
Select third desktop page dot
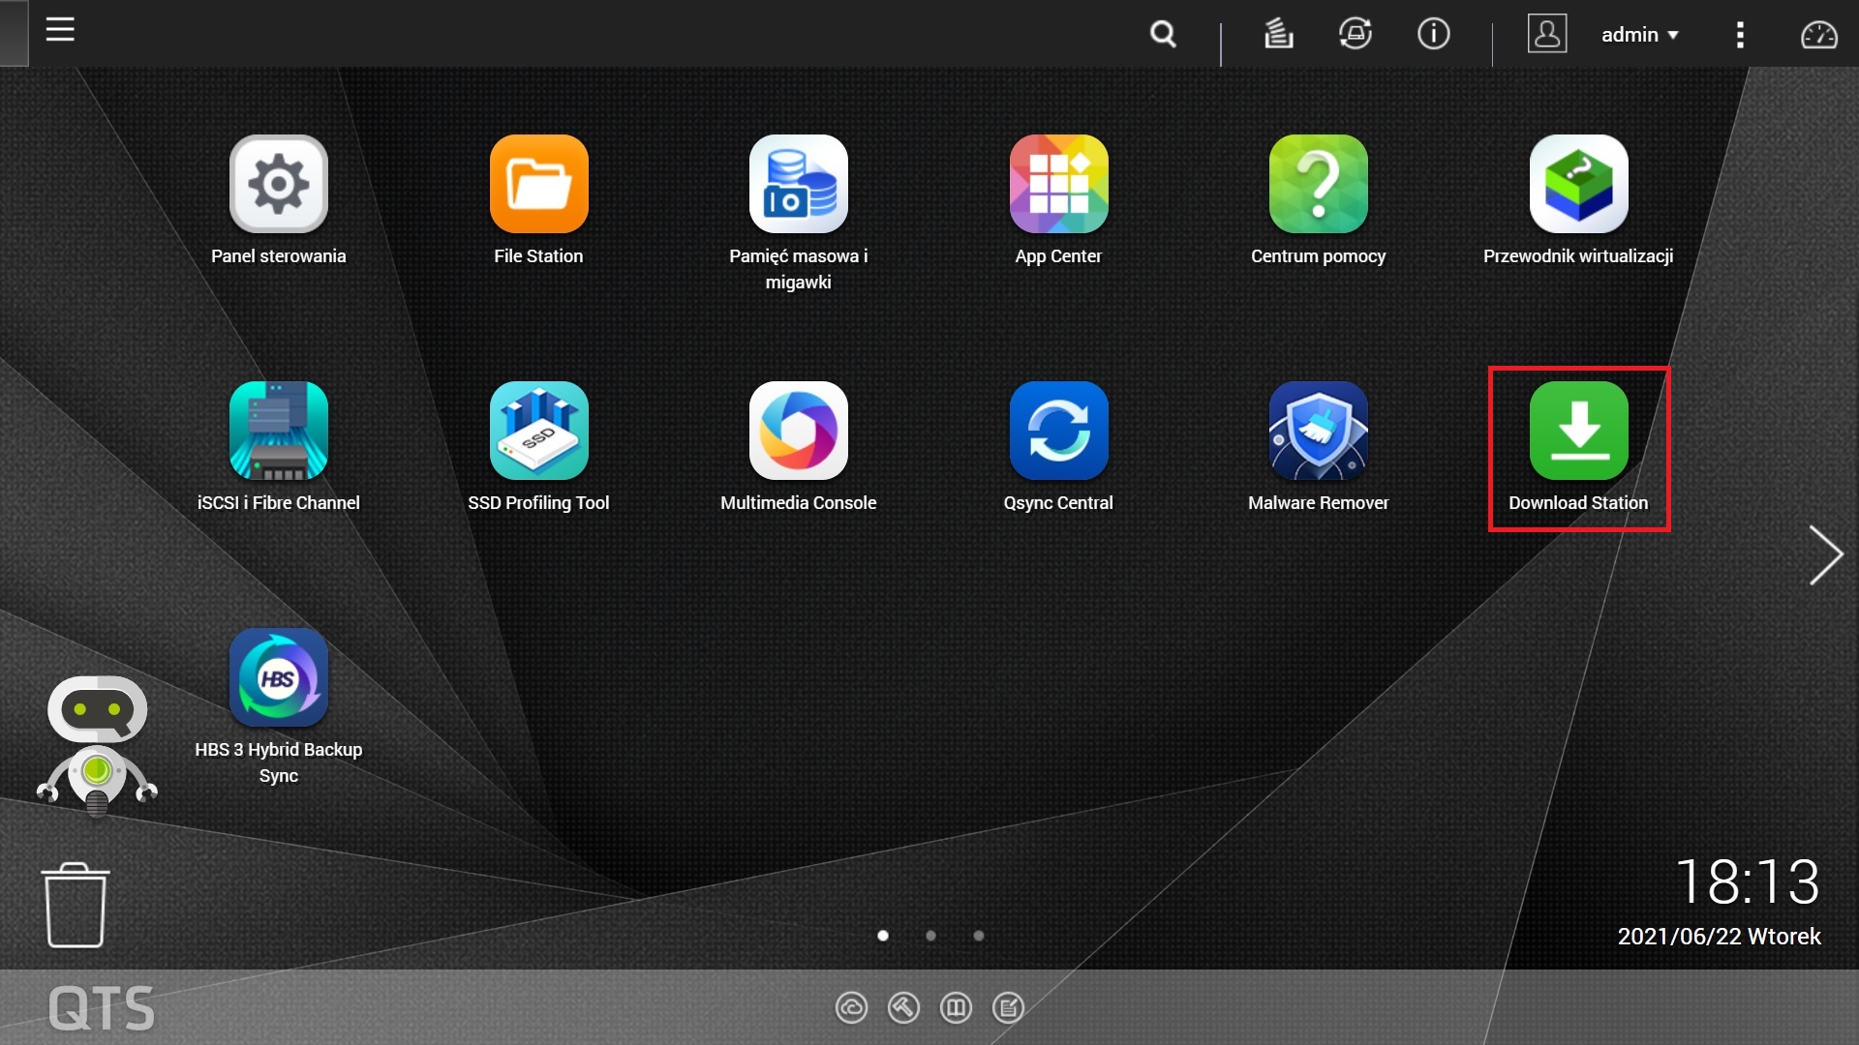point(979,936)
